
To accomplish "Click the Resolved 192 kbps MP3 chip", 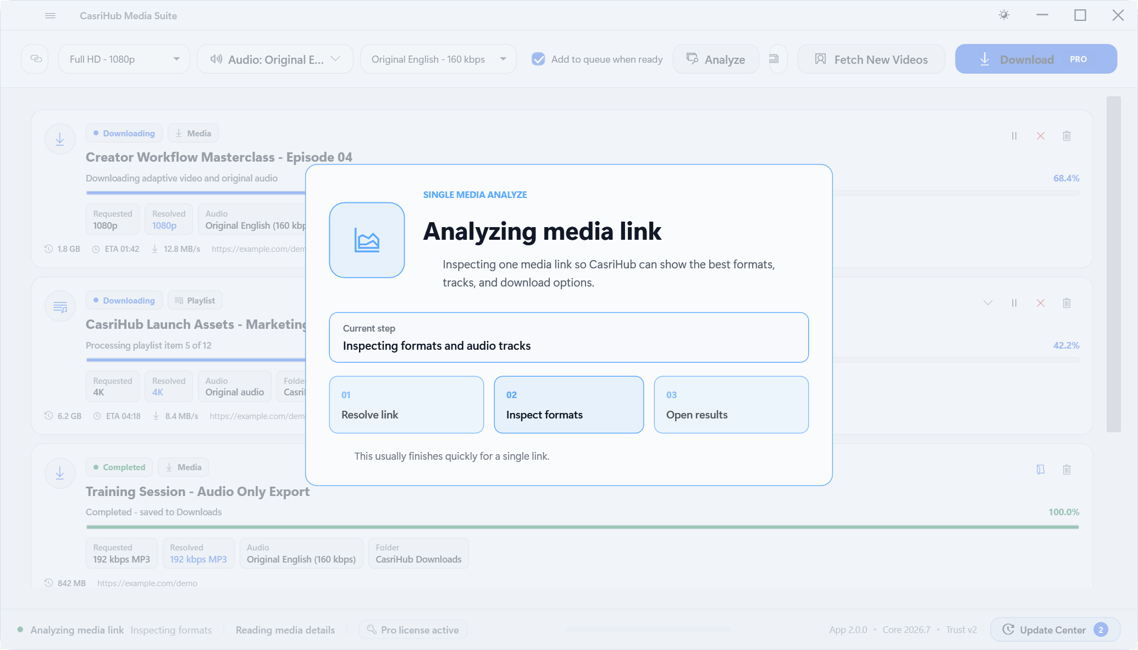I will click(x=198, y=553).
